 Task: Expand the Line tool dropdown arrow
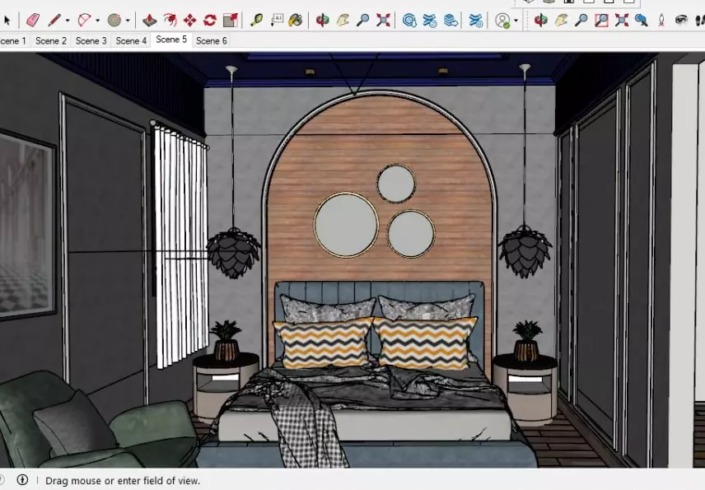pos(68,21)
